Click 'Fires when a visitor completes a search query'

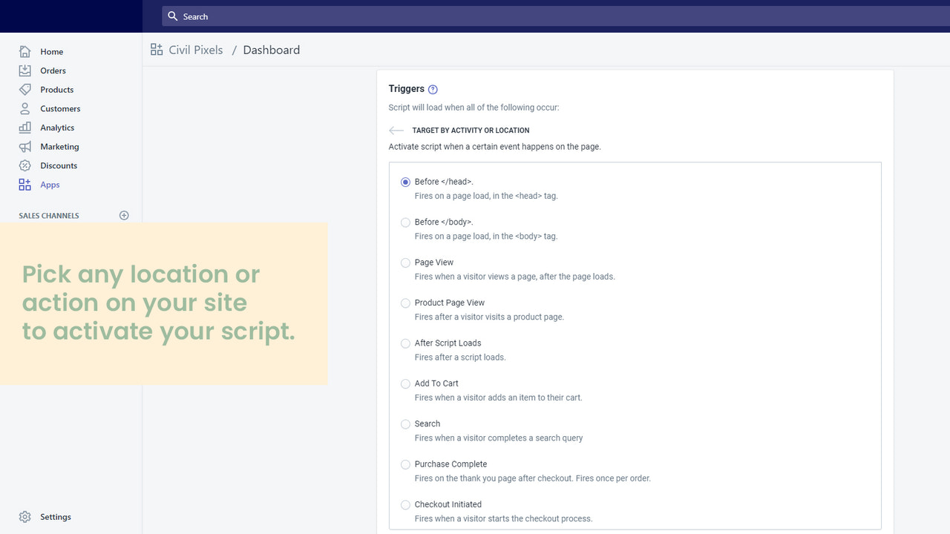point(499,438)
